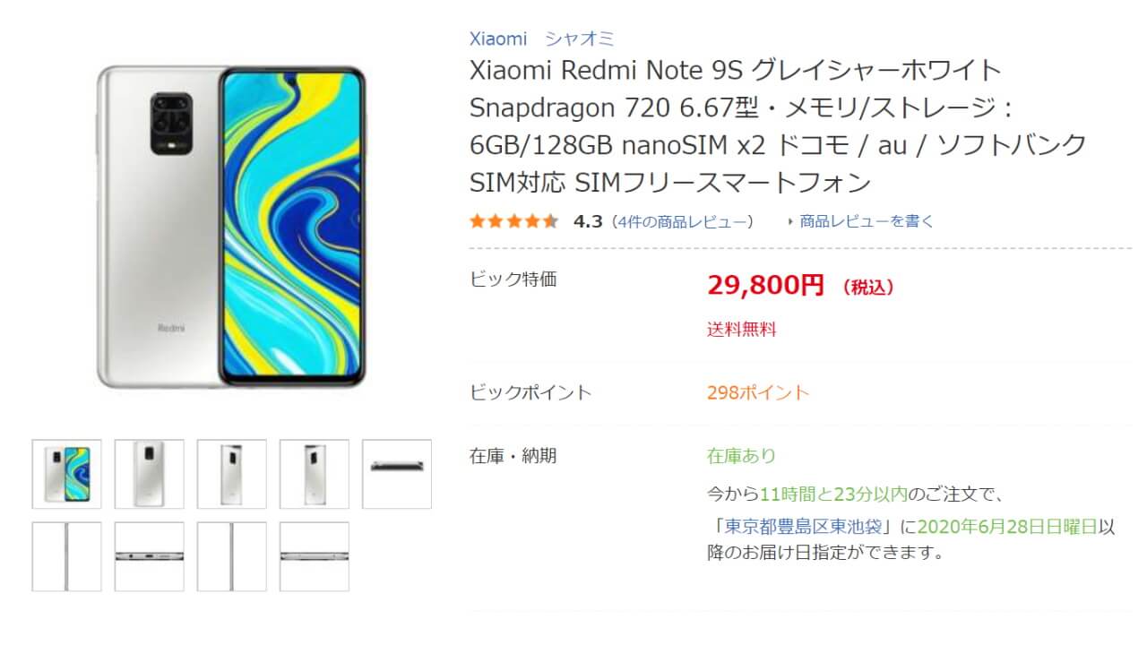Select the bottom edge thumbnail showing ports
The width and height of the screenshot is (1147, 645).
click(x=150, y=556)
